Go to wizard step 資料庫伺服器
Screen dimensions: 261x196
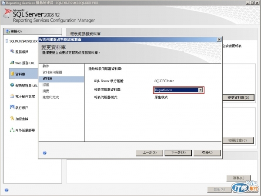52,72
